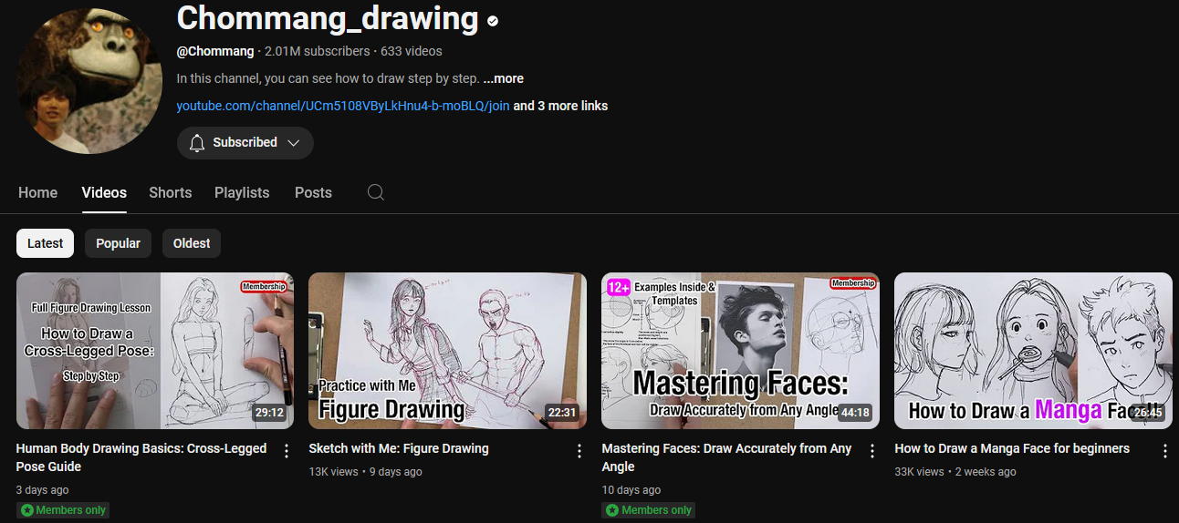The height and width of the screenshot is (523, 1179).
Task: Expand channel description with ...more
Action: pos(504,78)
